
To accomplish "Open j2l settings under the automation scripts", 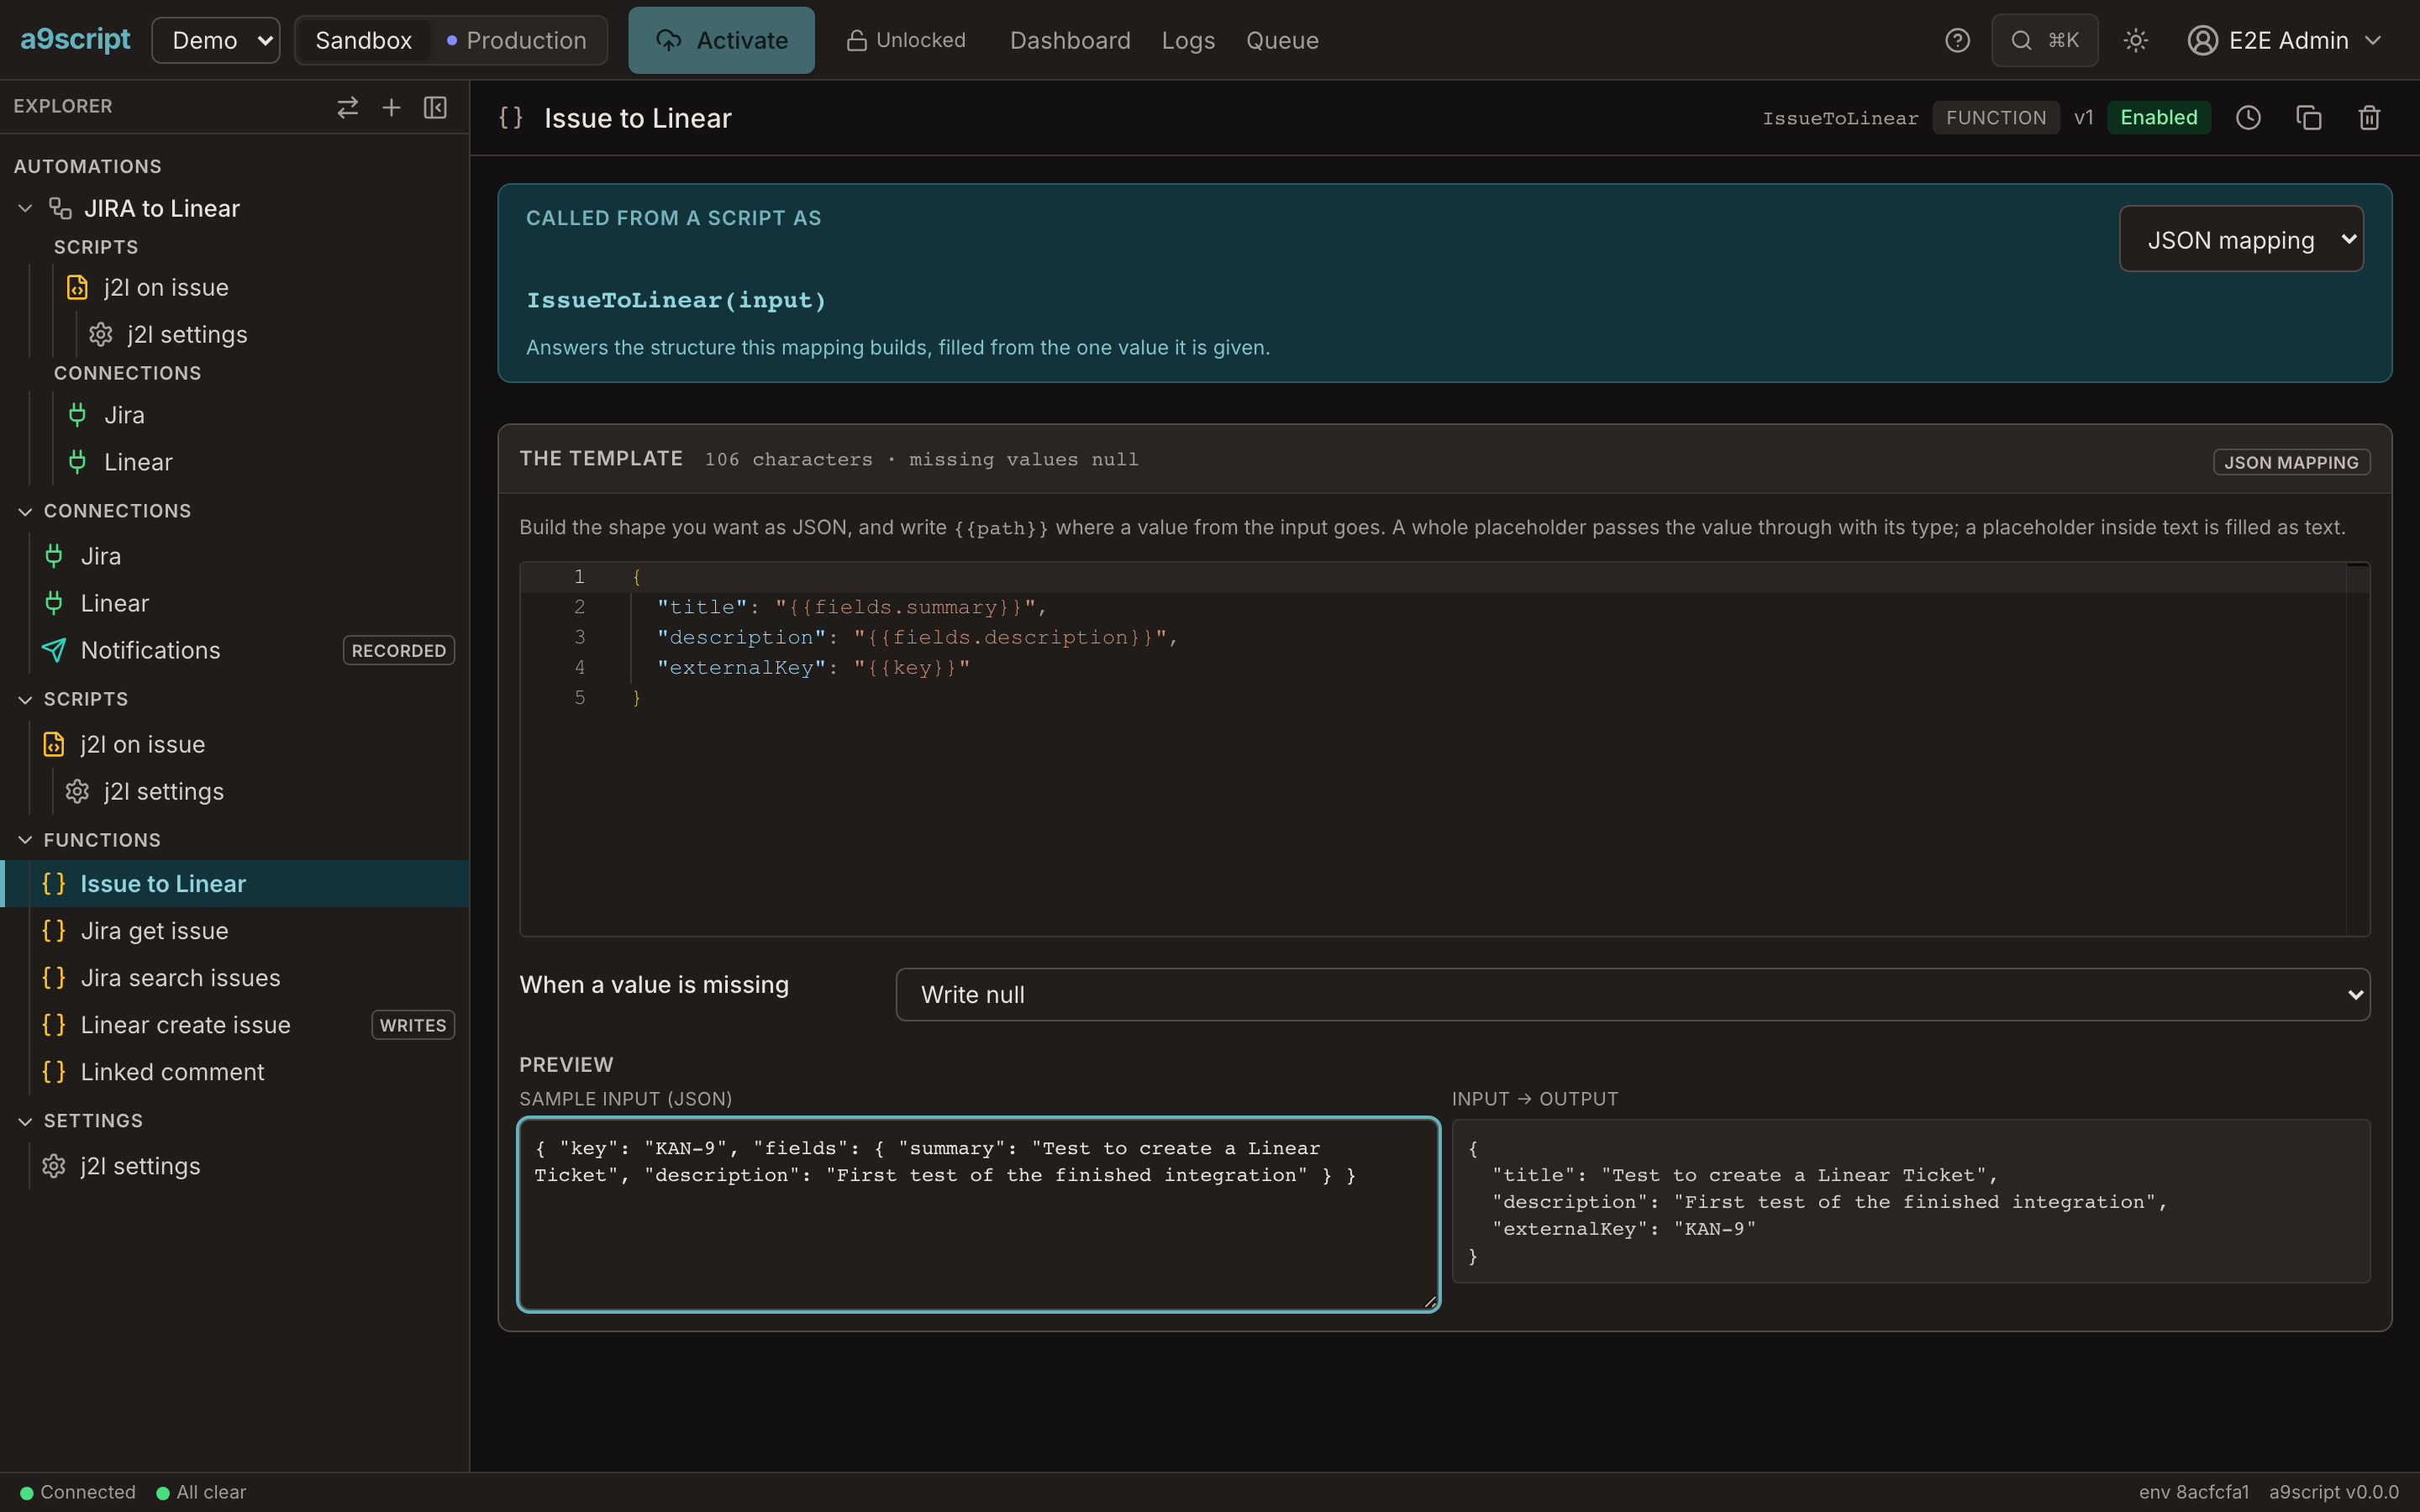I will [x=187, y=334].
